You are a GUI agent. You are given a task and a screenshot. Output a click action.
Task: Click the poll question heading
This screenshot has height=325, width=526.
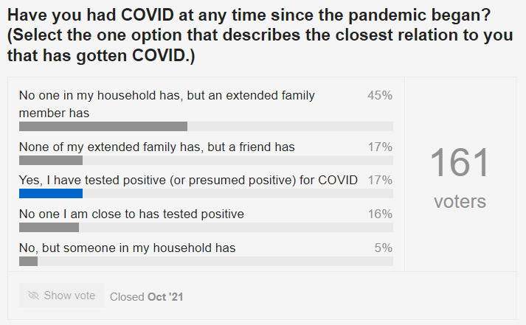tap(260, 35)
